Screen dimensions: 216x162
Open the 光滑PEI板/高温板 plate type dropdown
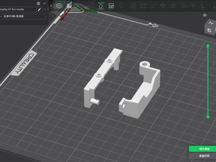[23, 16]
